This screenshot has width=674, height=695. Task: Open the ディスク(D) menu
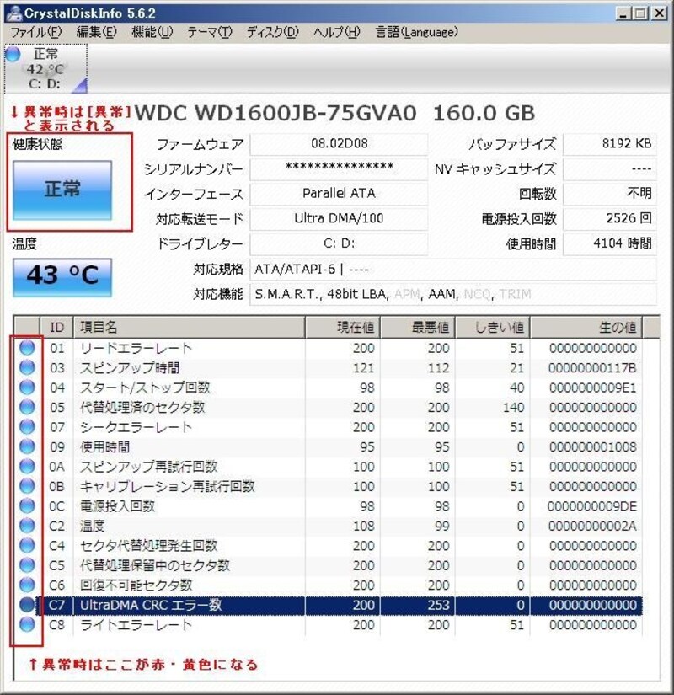pyautogui.click(x=273, y=32)
